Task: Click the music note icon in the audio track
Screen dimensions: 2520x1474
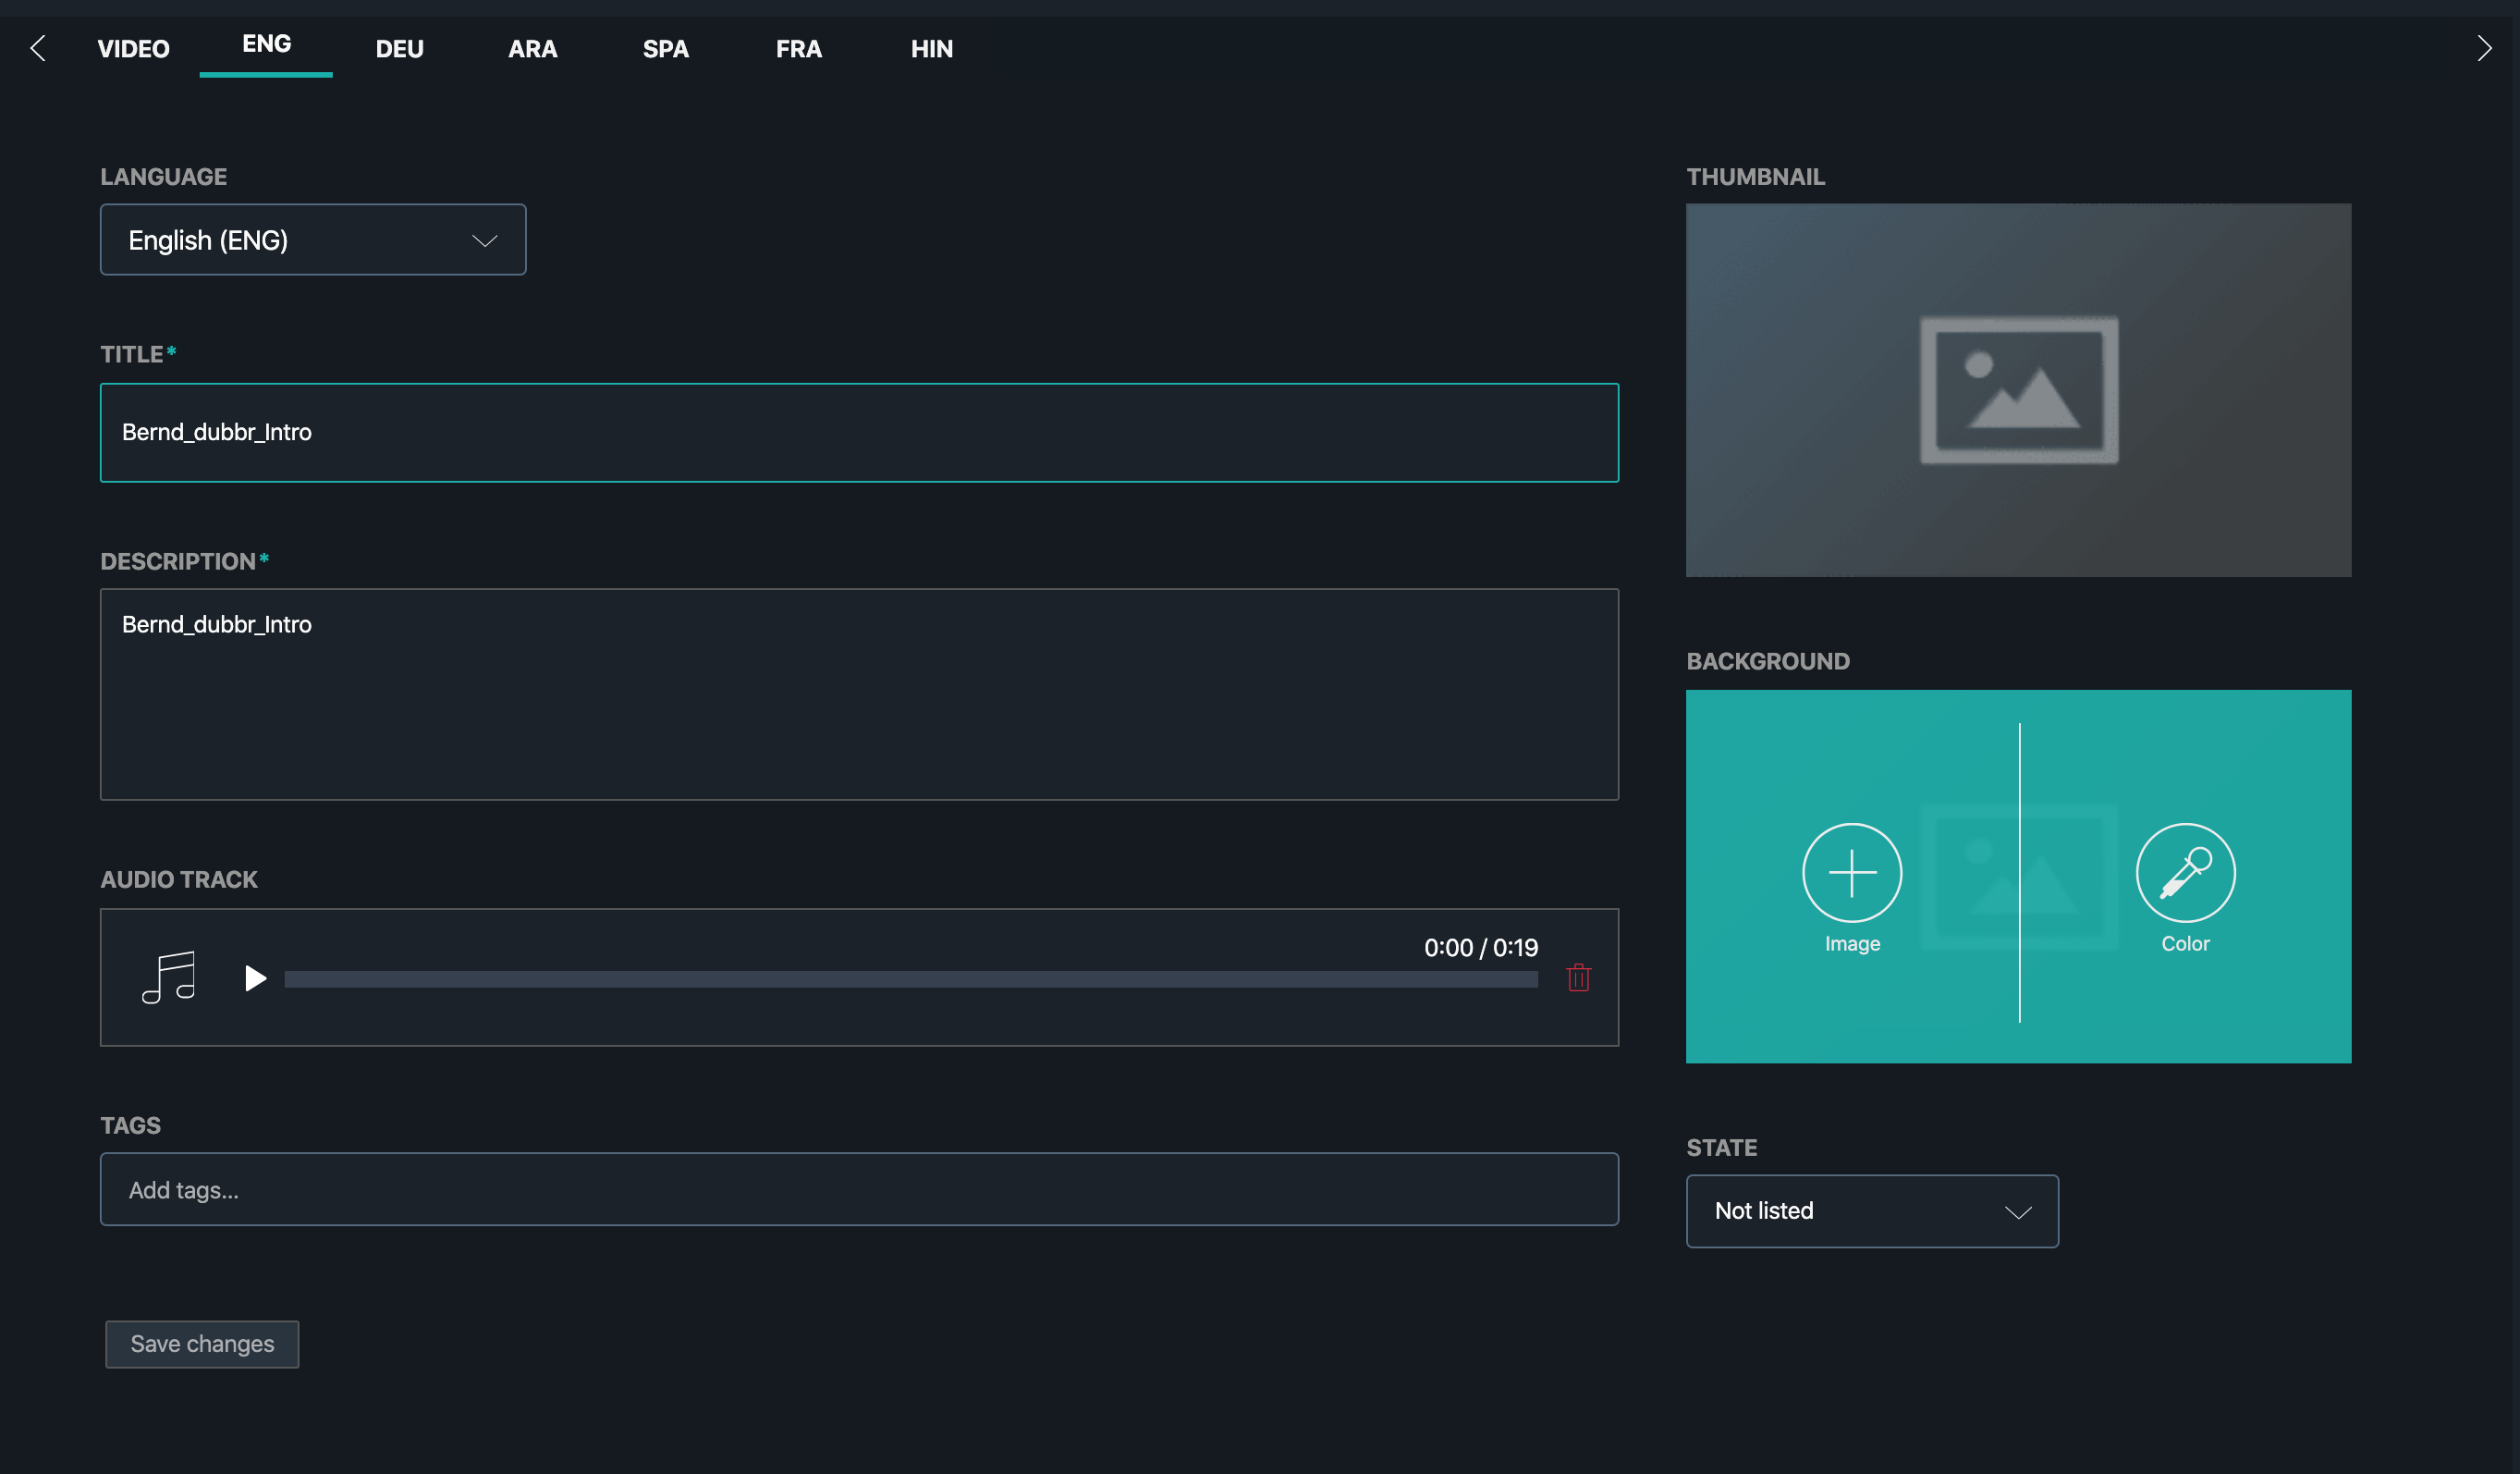Action: click(x=169, y=977)
